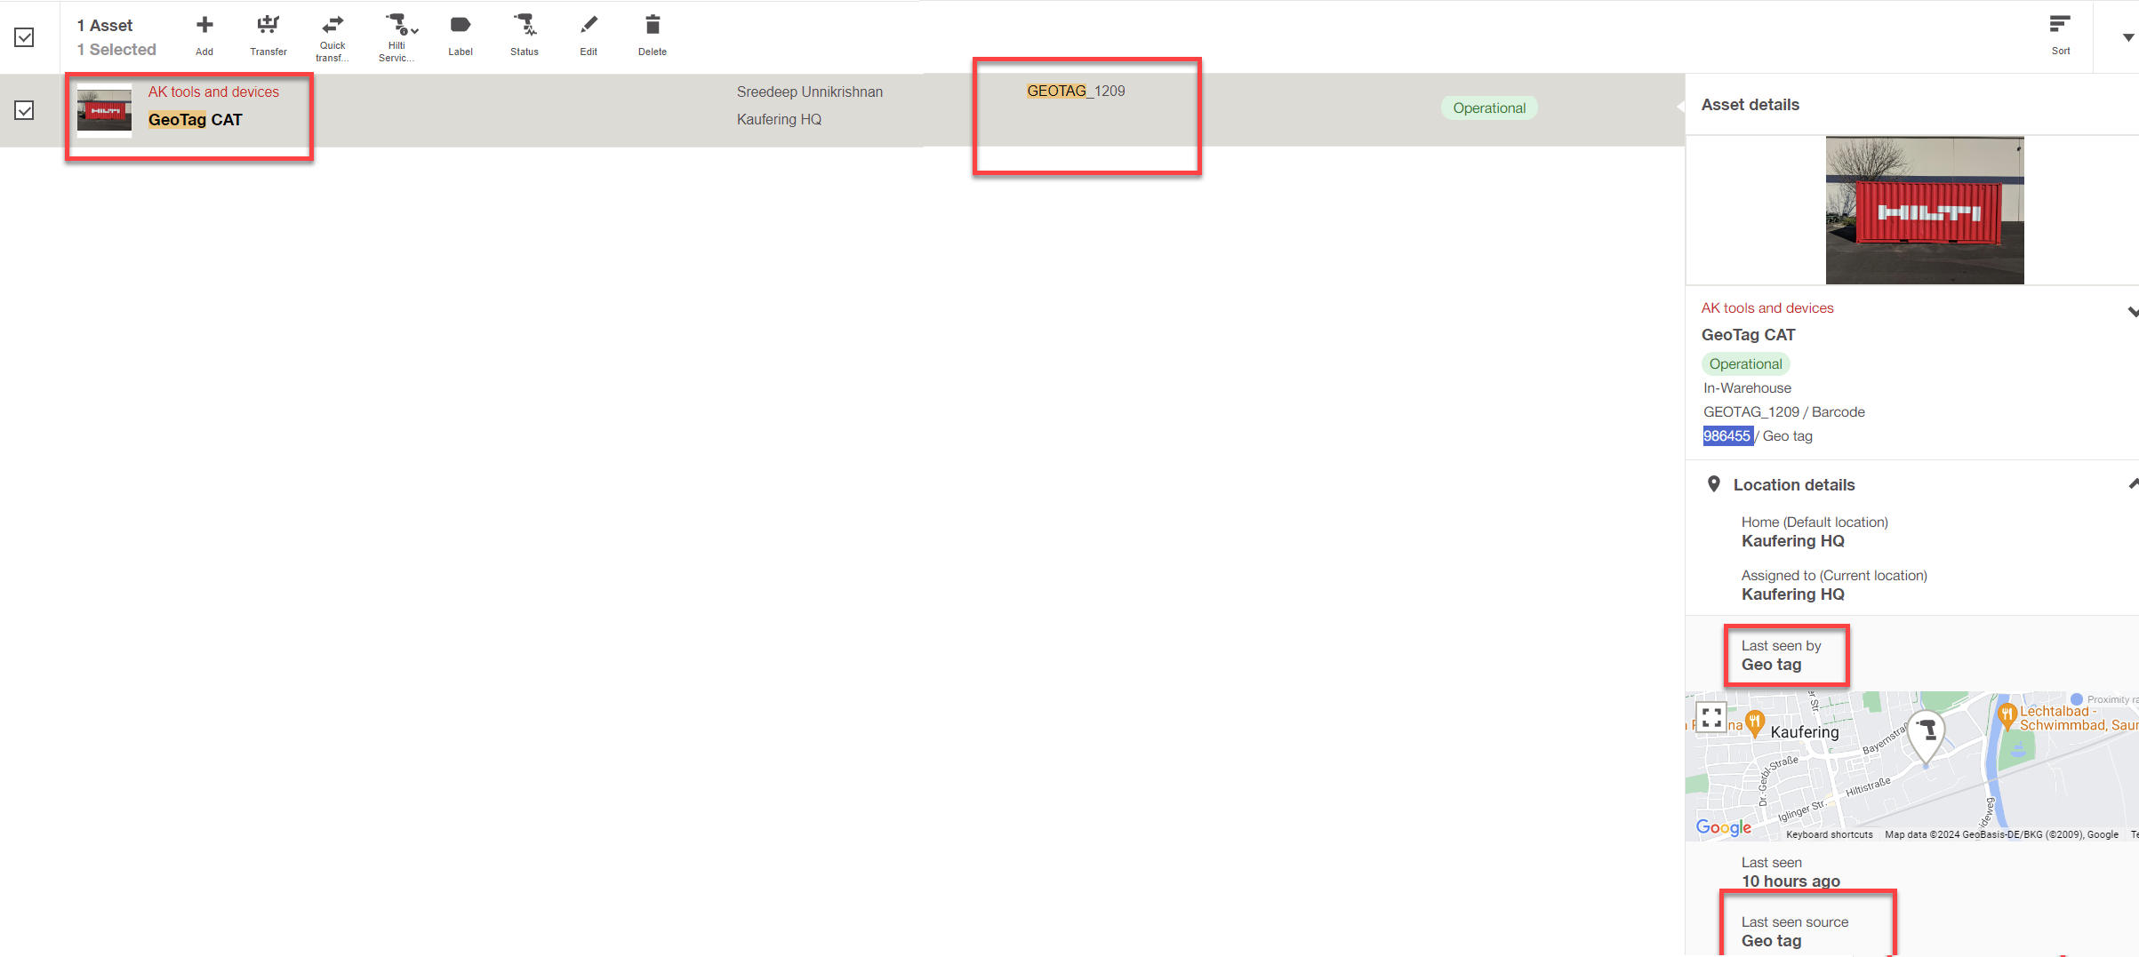Open the Transfer tool
2139x957 pixels.
click(x=268, y=27)
